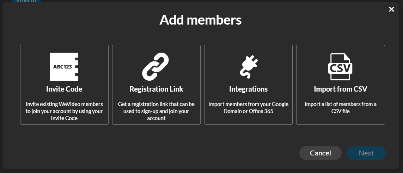The image size is (403, 173).
Task: Select the Registration Link heading
Action: click(156, 89)
